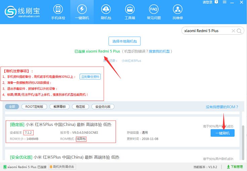Open the 手机体检 phone checkup icon
The width and height of the screenshot is (247, 171).
58,12
